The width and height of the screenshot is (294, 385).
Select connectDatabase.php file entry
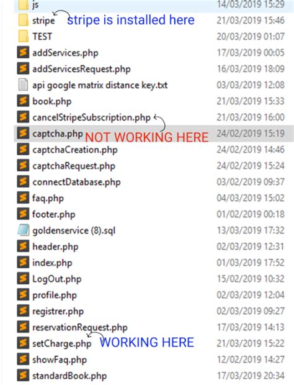(x=76, y=182)
